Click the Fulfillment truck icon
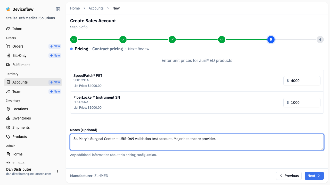This screenshot has height=185, width=330. coord(8,65)
